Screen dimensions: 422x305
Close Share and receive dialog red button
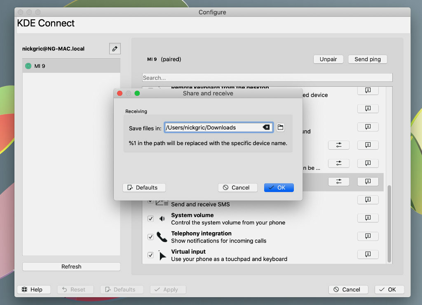click(x=120, y=93)
